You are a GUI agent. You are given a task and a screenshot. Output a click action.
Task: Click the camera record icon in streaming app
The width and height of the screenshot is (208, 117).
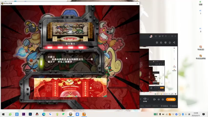[x=154, y=99]
